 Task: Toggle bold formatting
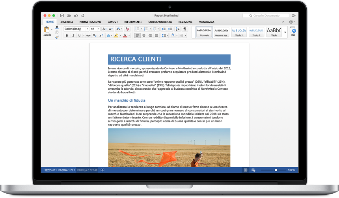click(67, 36)
